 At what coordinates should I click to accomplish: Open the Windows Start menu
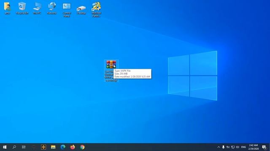tap(5, 147)
